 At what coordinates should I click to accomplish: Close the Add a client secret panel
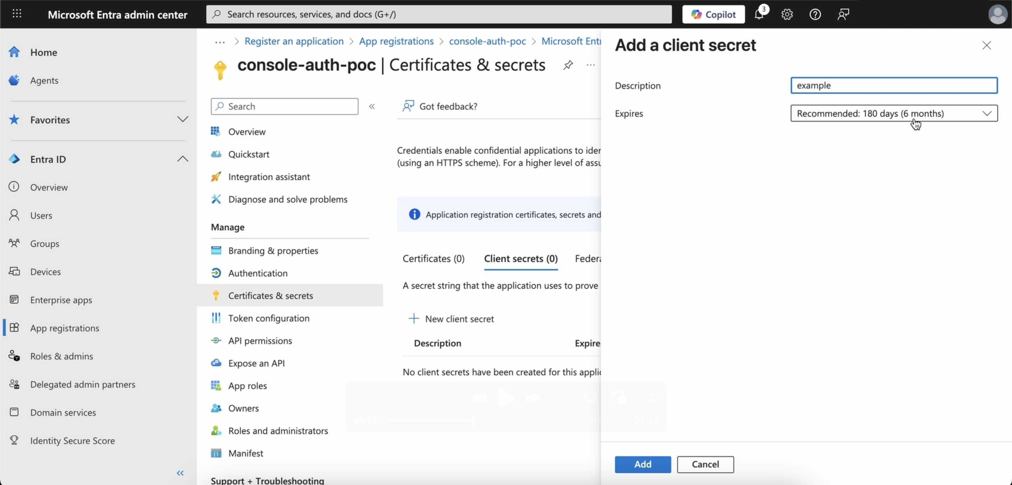coord(986,46)
